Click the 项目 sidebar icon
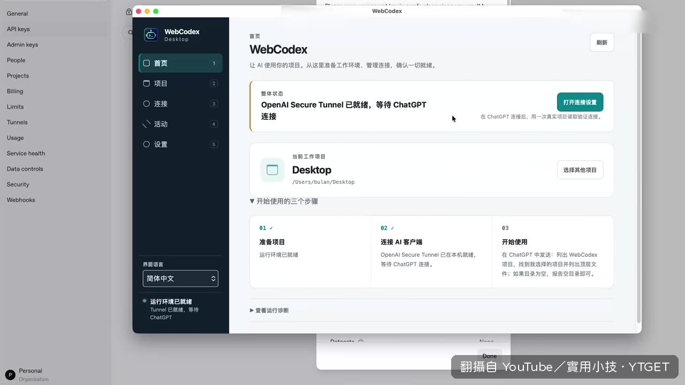This screenshot has width=685, height=385. click(147, 83)
